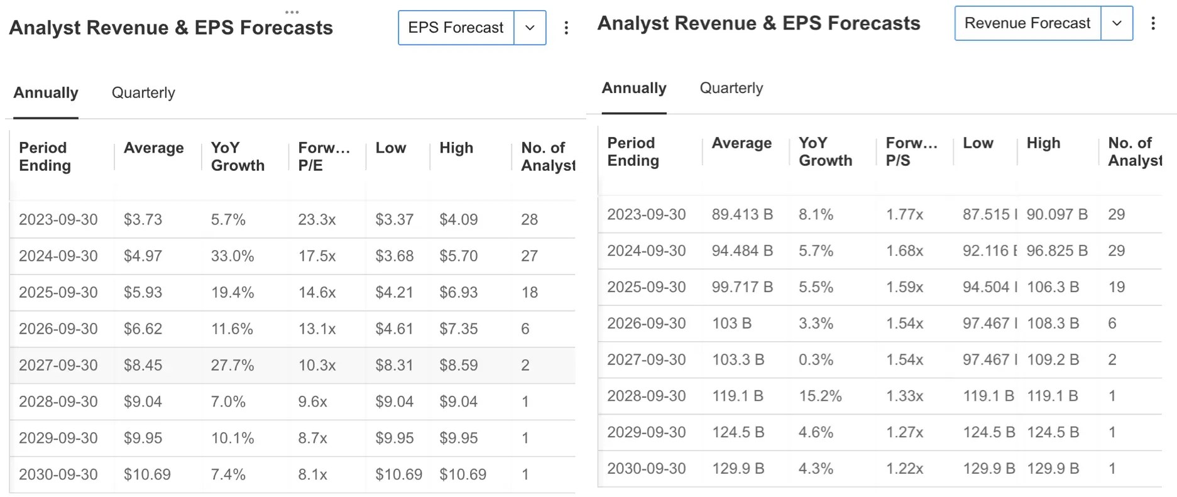Click the $8.31 low EPS estimate
1177x497 pixels.
(394, 365)
